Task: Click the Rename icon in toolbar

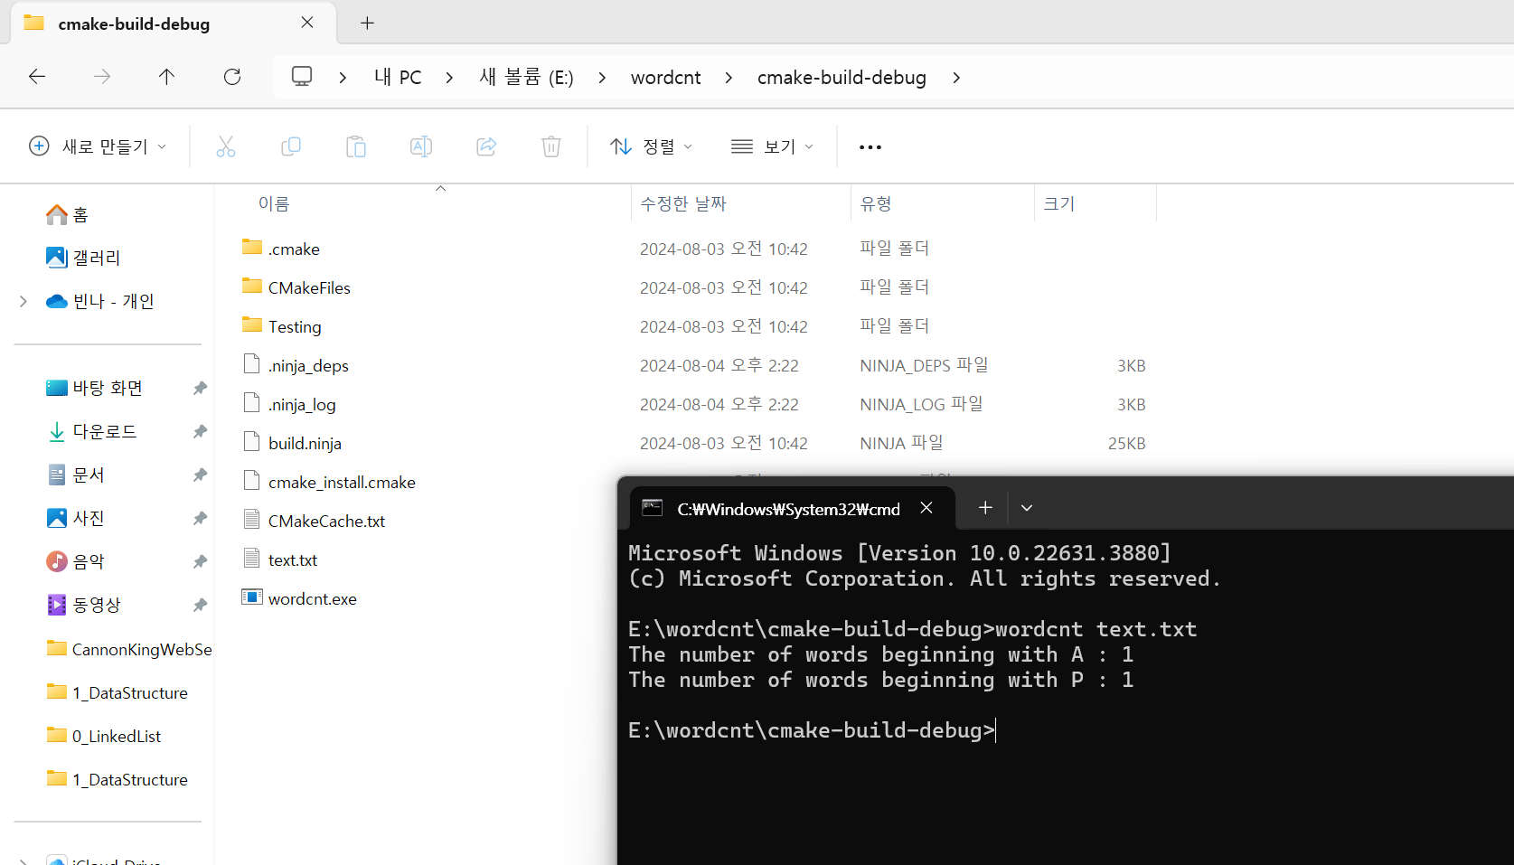Action: pyautogui.click(x=421, y=146)
